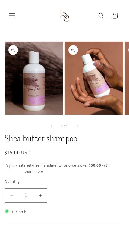Zoom the first shampoo bottle image
Screen dimensions: 129x226
pos(13,50)
